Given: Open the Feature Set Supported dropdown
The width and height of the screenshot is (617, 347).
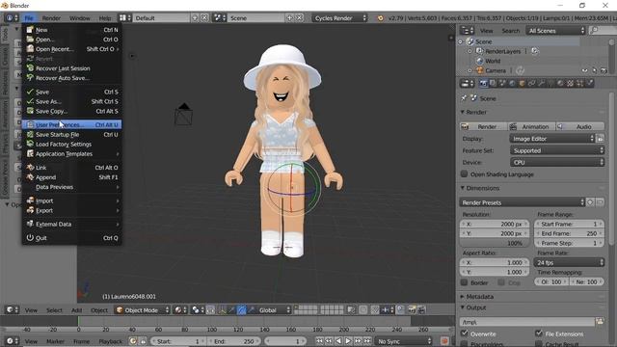Looking at the screenshot, I should 557,150.
